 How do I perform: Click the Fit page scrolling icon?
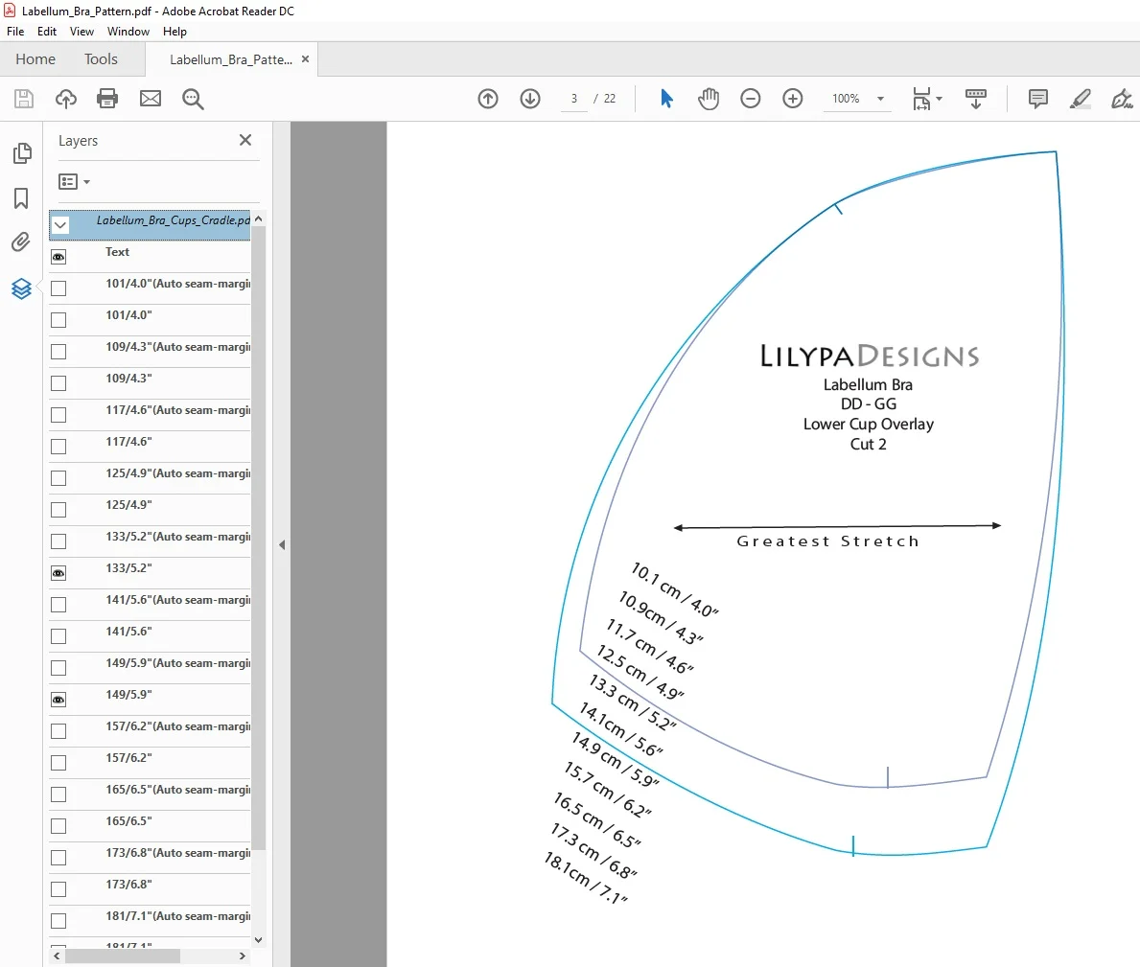921,99
